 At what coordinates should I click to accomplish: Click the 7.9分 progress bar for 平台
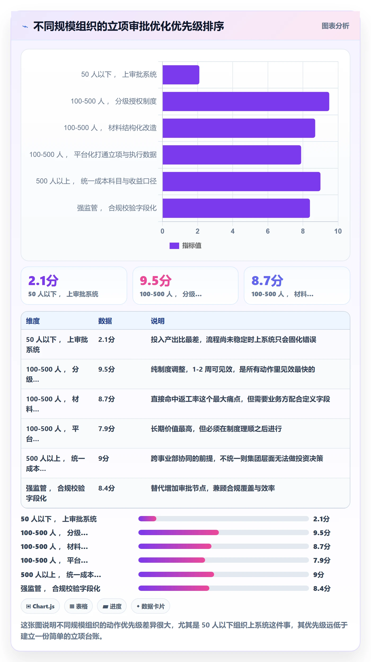pos(223,560)
